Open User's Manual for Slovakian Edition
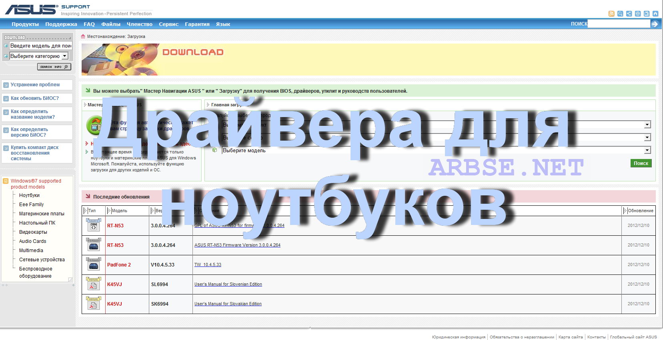Viewport: 663px width, 340px height. pyautogui.click(x=228, y=304)
